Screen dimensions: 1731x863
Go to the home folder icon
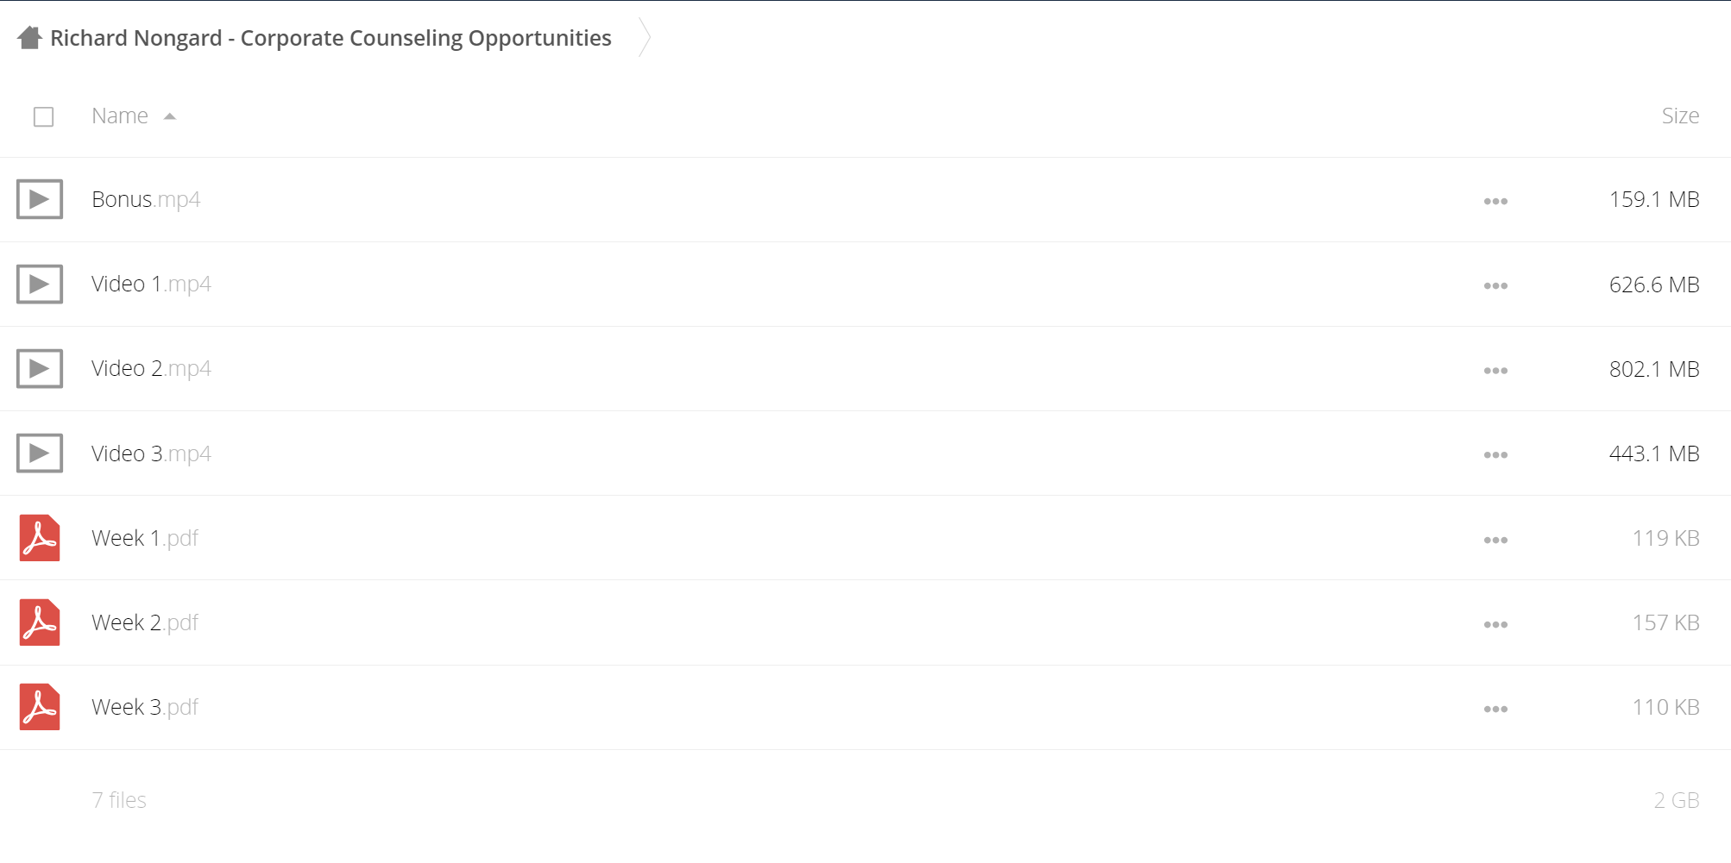[29, 38]
